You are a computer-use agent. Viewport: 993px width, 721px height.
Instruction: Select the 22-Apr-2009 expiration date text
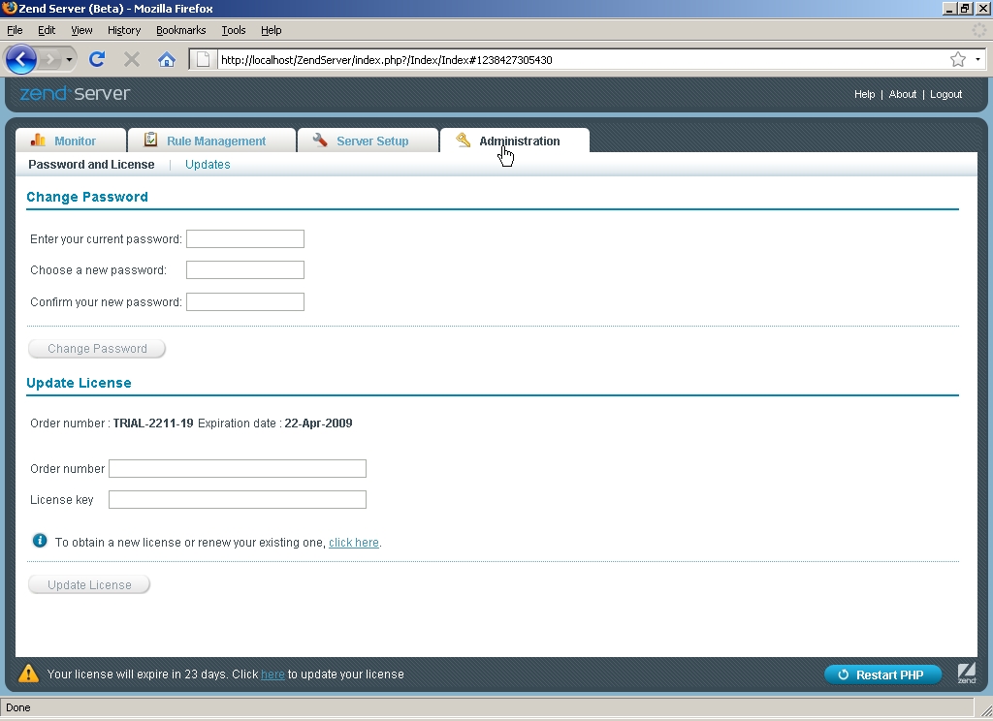318,423
